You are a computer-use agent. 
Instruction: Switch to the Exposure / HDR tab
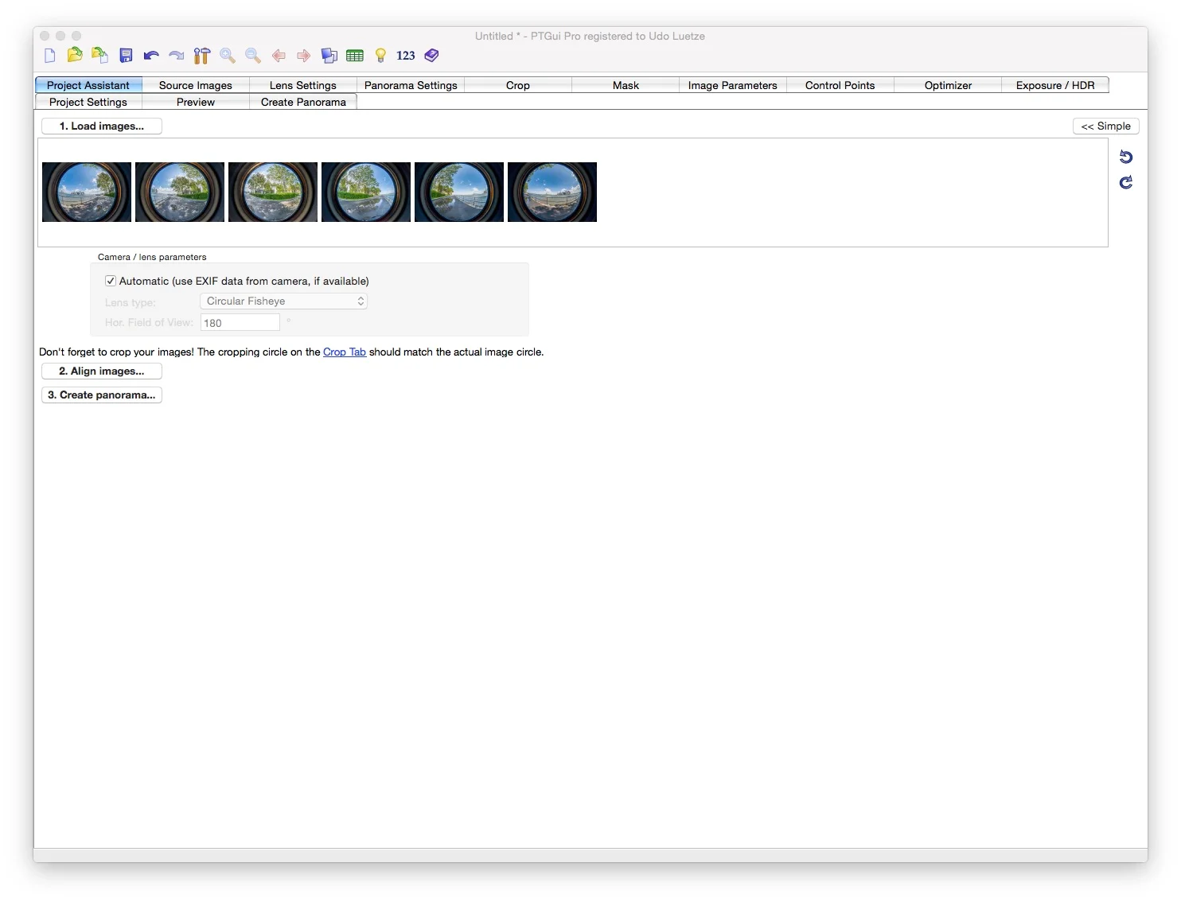pyautogui.click(x=1055, y=85)
